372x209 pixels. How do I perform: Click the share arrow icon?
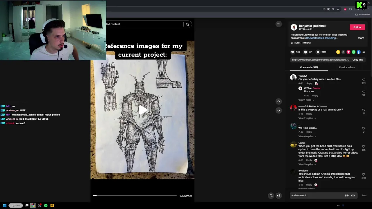point(364,52)
